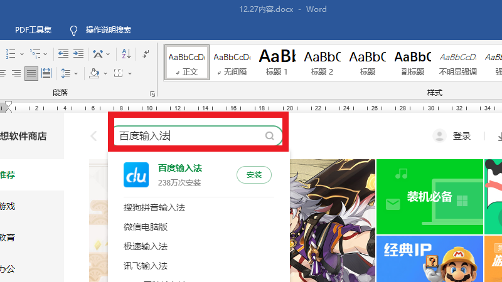502x282 pixels.
Task: Click the borders icon
Action: pyautogui.click(x=119, y=73)
